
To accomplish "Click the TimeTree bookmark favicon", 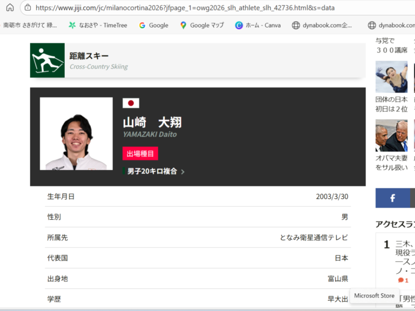I will [72, 25].
